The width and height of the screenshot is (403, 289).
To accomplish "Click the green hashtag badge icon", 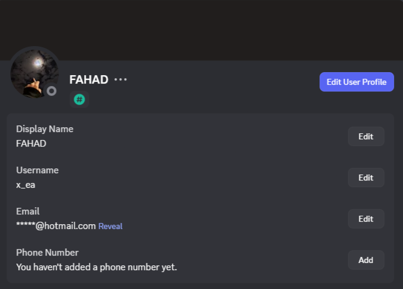I will [79, 99].
